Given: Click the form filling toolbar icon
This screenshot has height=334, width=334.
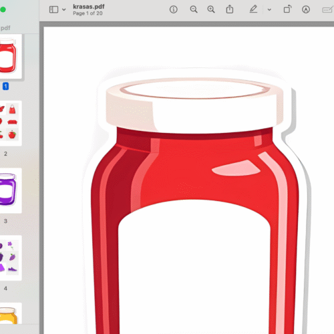Looking at the screenshot, I should [x=328, y=10].
